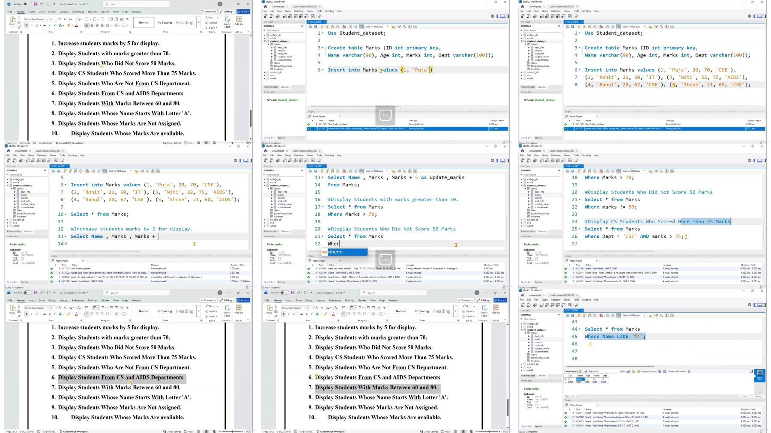Center-align text in the unhighlighted Word window

point(92,25)
